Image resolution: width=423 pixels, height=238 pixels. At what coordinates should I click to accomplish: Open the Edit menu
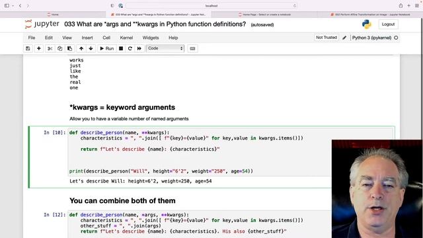point(49,38)
